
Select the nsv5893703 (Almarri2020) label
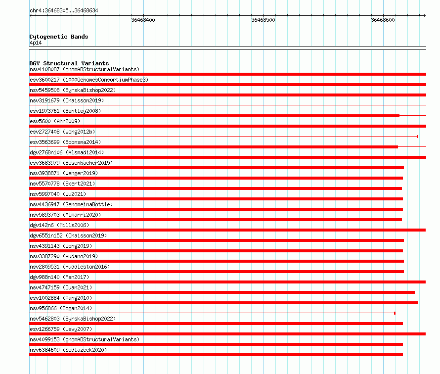65,215
